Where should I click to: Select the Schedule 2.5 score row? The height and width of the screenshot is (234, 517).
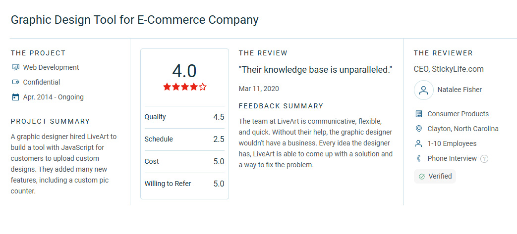coord(184,140)
